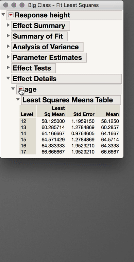Select the Mean column header
The height and width of the screenshot is (262, 134).
[108, 111]
